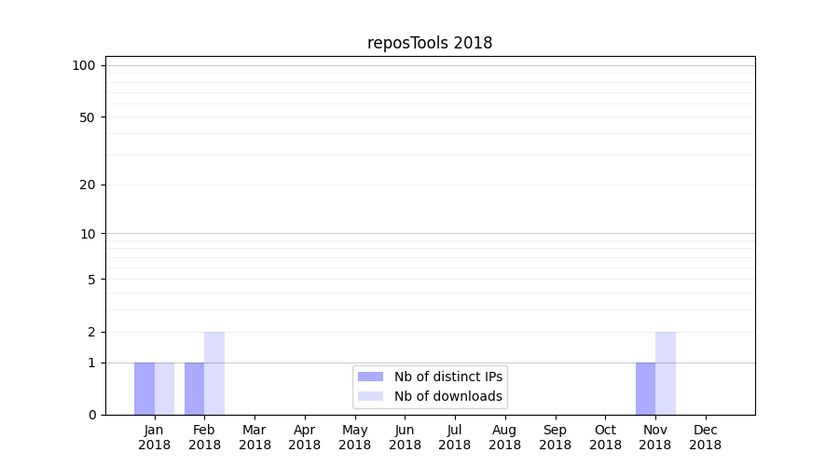
Task: Click the 100 y-axis tick label
Action: click(84, 65)
